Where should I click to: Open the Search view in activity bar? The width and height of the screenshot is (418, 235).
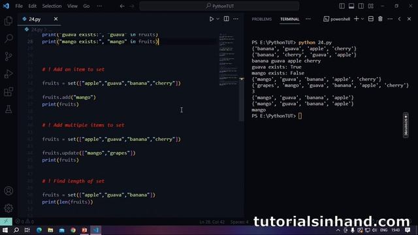[8, 39]
